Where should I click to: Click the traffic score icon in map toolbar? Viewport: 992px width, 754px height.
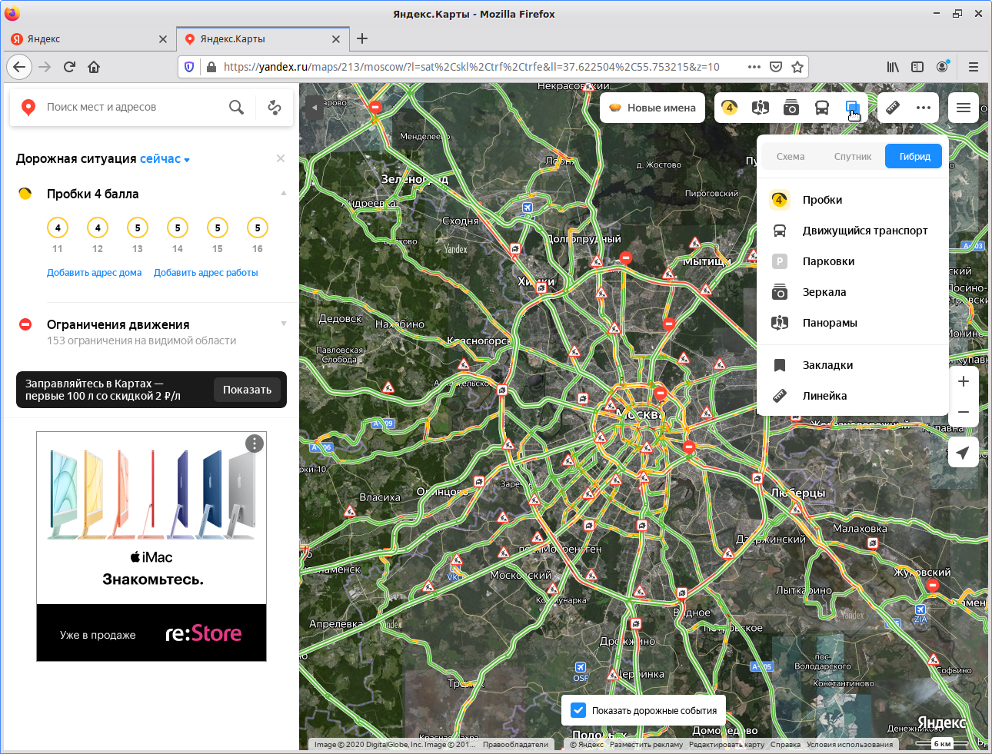point(729,108)
